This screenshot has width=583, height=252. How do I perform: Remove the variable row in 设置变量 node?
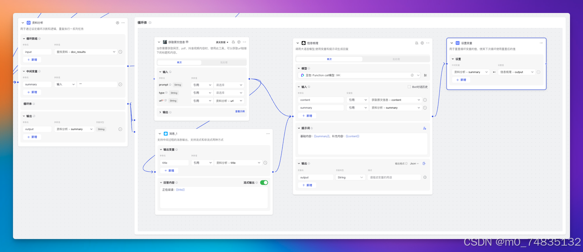[538, 72]
